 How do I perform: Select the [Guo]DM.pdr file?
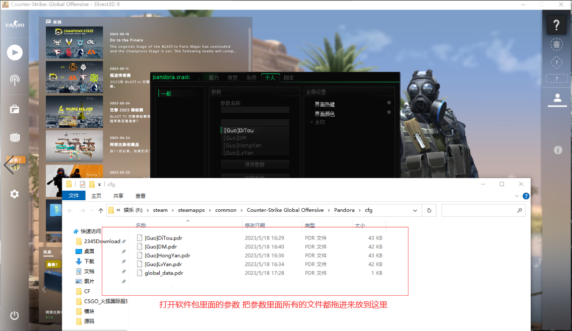(x=160, y=246)
